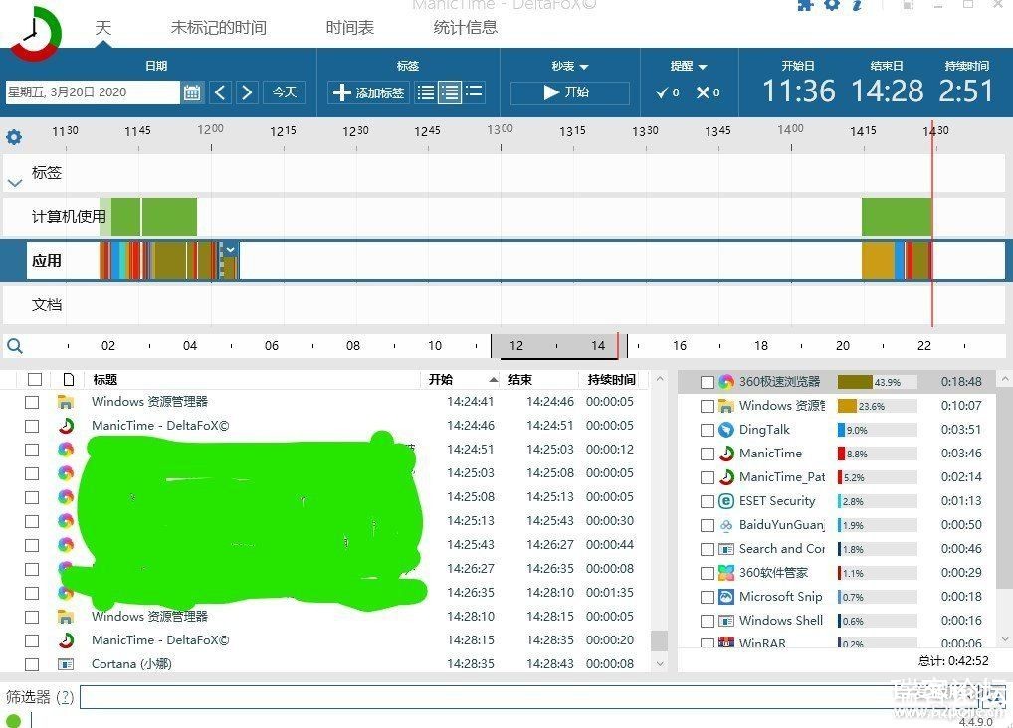Open the 秒表 stopwatch dropdown
This screenshot has width=1013, height=728.
pyautogui.click(x=570, y=67)
